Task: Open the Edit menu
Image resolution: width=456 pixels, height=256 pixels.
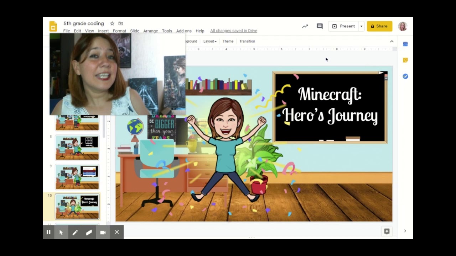Action: (77, 31)
